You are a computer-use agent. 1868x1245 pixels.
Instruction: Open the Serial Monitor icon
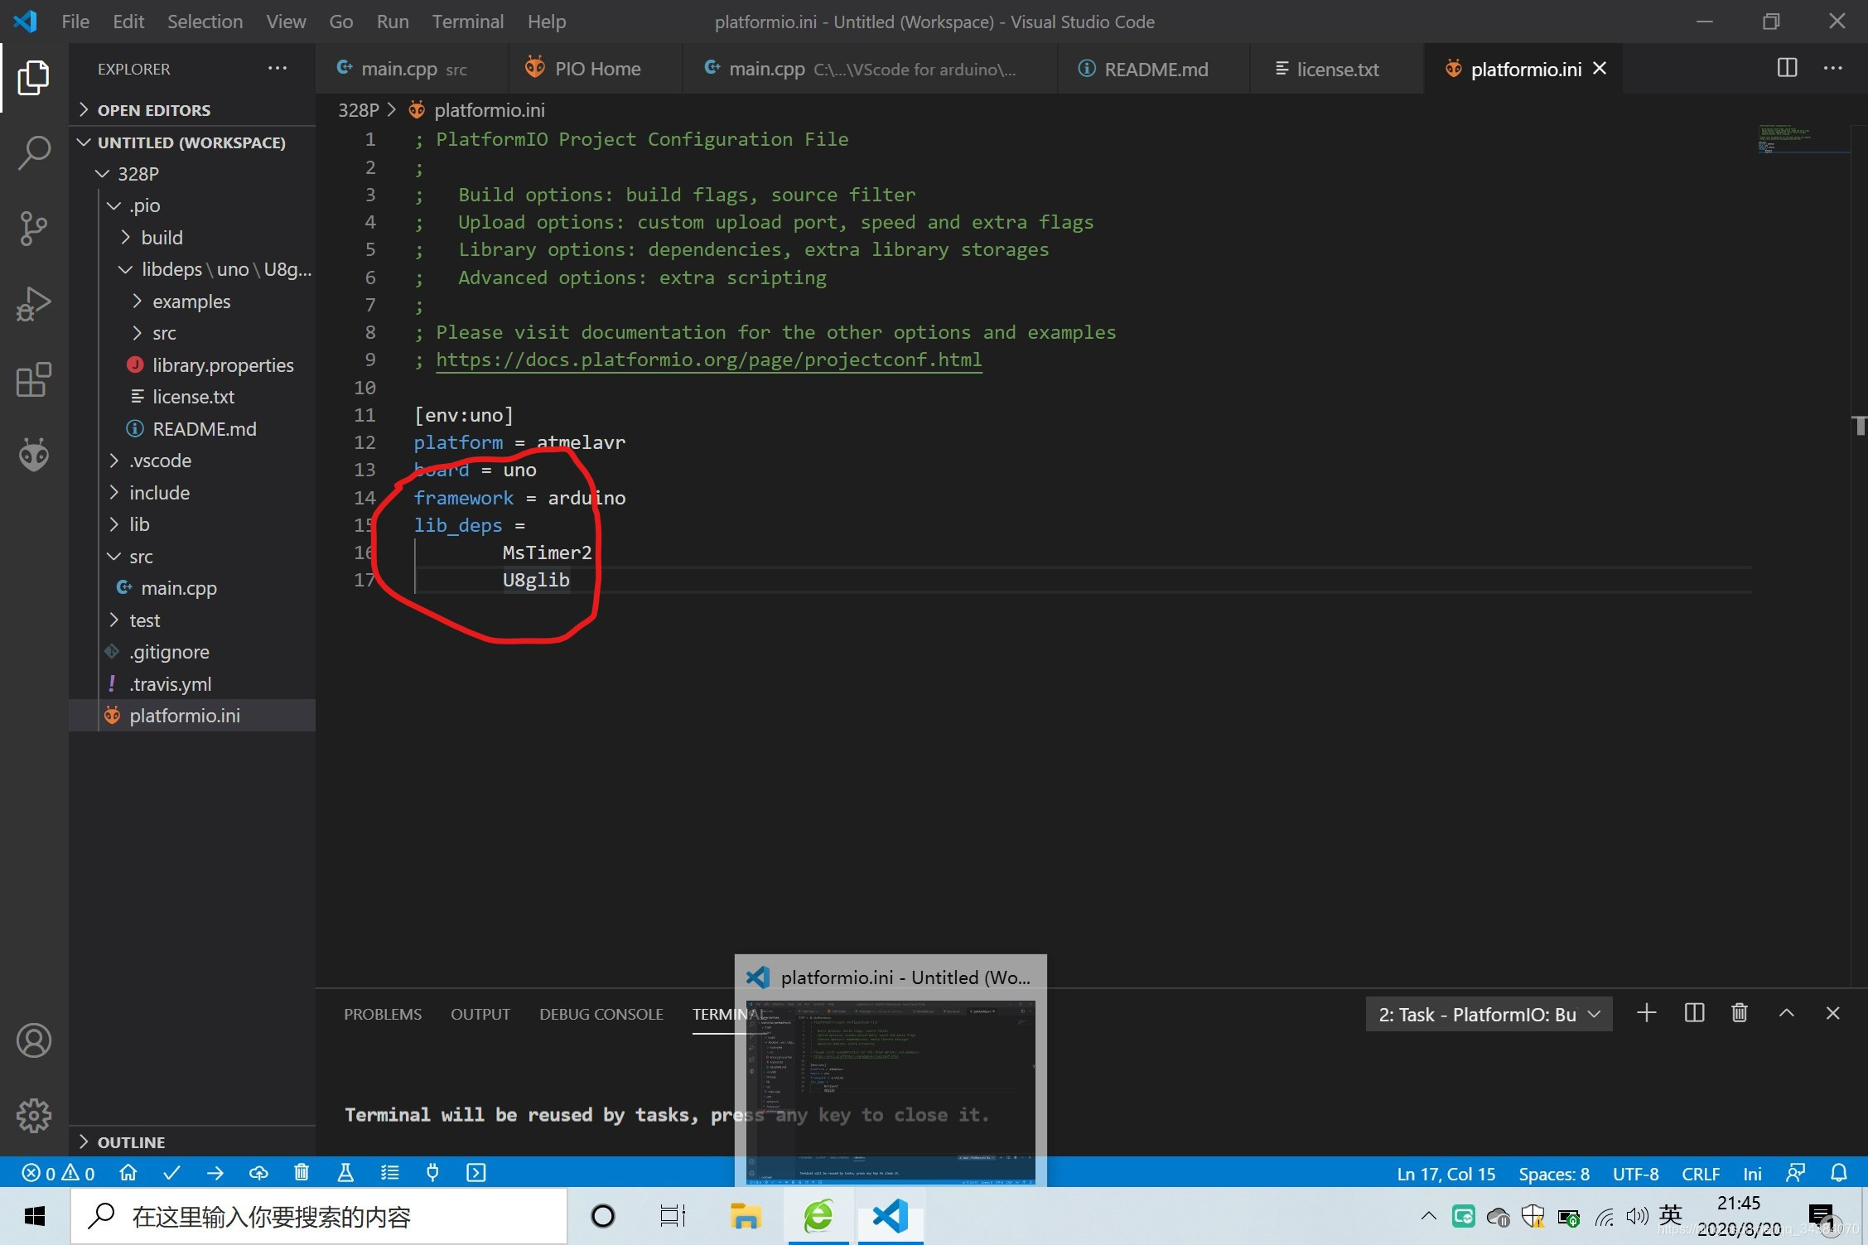[x=432, y=1172]
